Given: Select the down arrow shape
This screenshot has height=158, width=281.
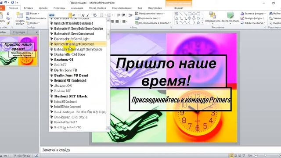Looking at the screenshot, I should click(194, 18).
